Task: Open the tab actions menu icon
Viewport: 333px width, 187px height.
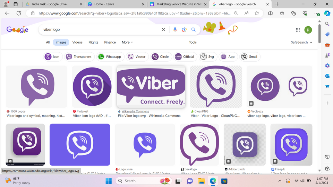Action: (16, 4)
